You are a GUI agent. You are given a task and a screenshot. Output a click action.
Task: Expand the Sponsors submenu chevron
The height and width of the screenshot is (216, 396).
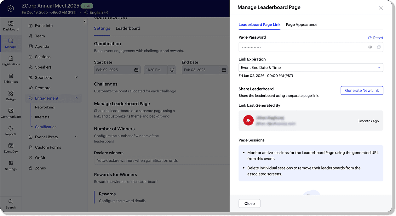click(76, 78)
